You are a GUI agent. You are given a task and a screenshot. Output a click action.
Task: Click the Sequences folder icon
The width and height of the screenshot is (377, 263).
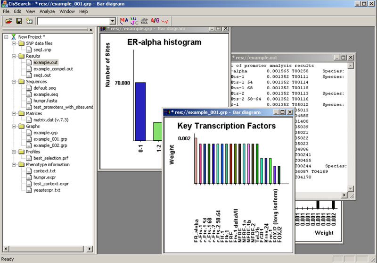tap(21, 81)
